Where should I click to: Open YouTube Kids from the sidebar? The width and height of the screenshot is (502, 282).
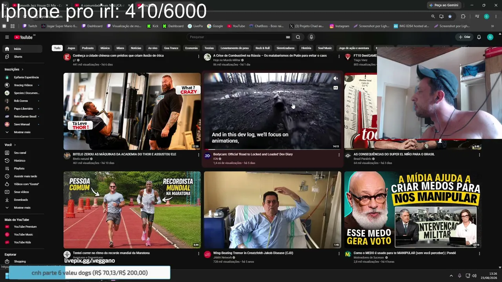click(22, 242)
